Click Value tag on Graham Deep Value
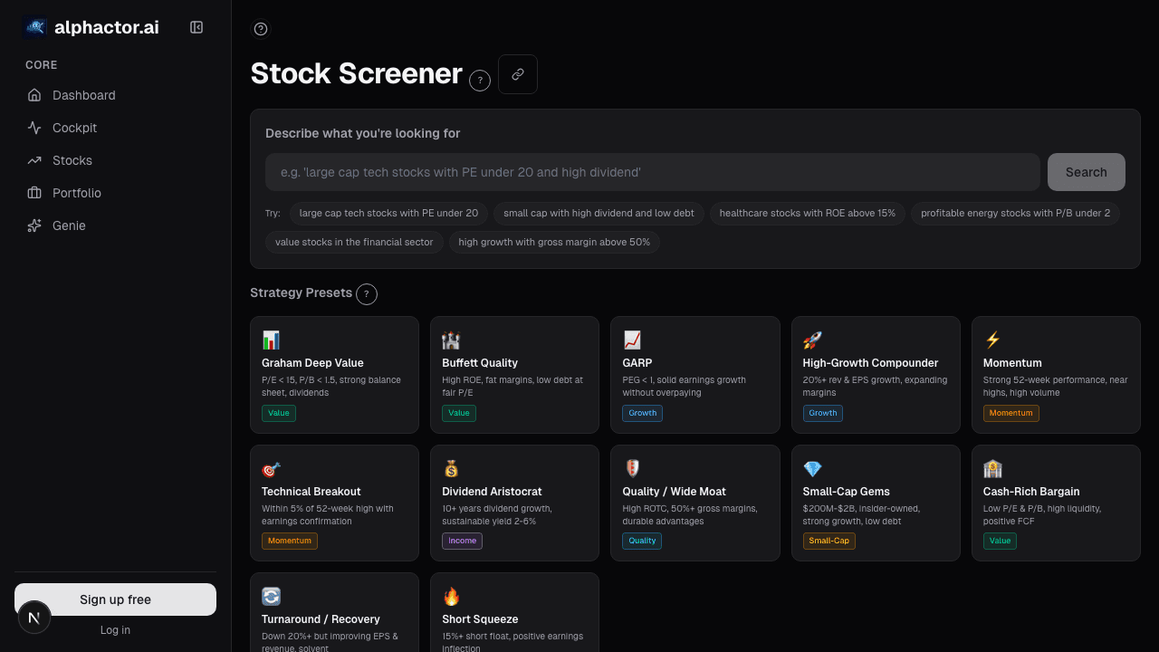The width and height of the screenshot is (1159, 652). [279, 413]
